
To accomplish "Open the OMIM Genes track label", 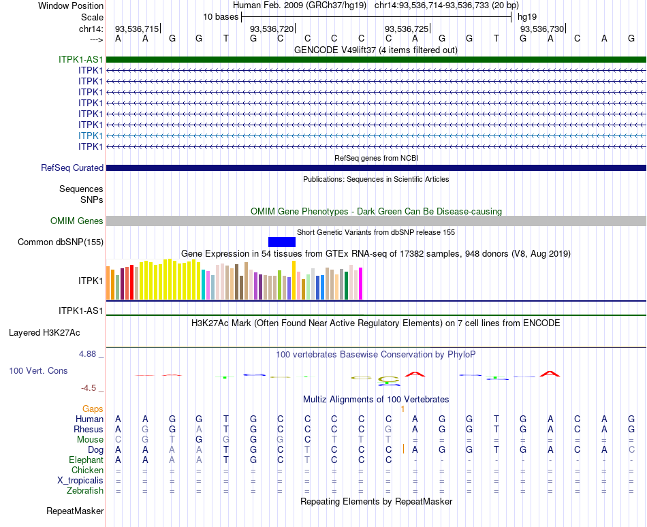I will coord(77,221).
